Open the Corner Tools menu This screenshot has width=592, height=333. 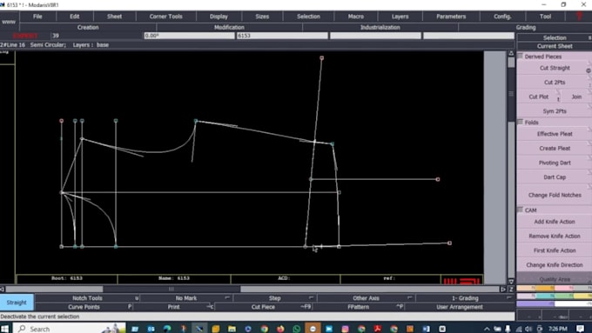click(165, 17)
